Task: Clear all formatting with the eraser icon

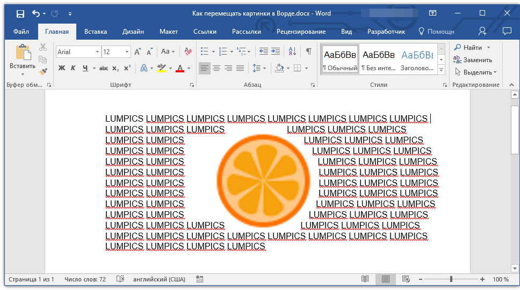Action: pos(188,51)
